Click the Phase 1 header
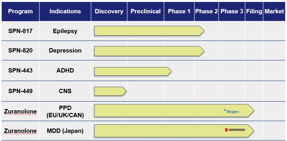 point(179,12)
